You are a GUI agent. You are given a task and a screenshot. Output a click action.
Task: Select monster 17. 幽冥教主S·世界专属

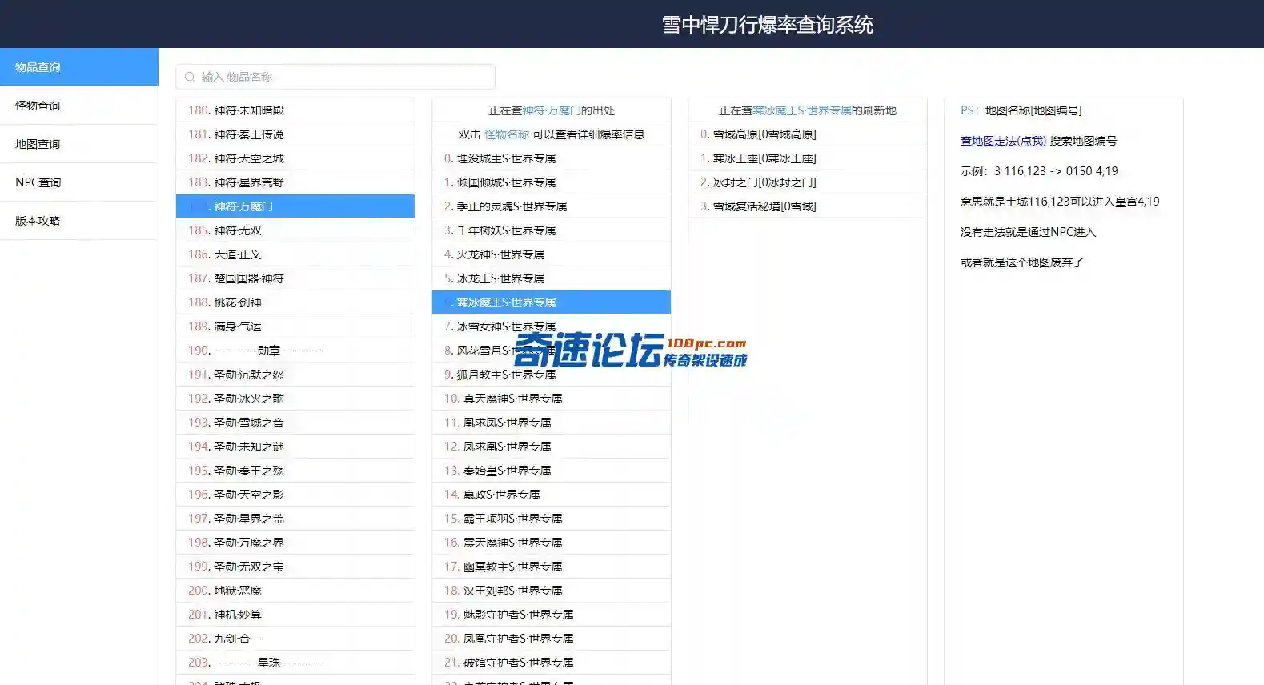point(552,567)
